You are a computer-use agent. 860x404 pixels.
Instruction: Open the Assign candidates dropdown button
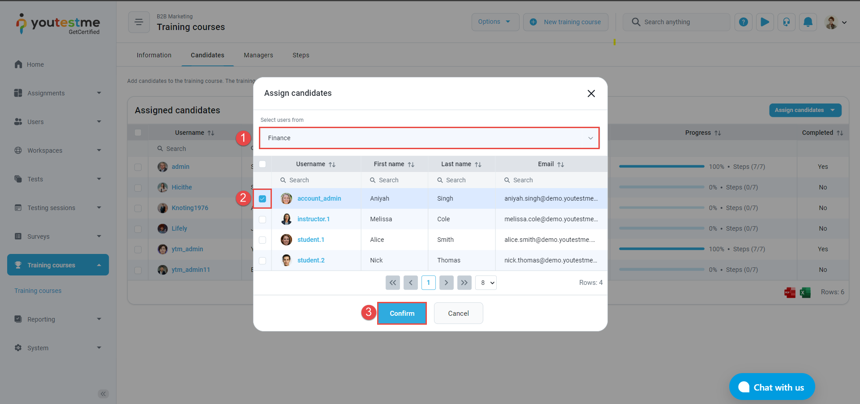[x=805, y=110]
